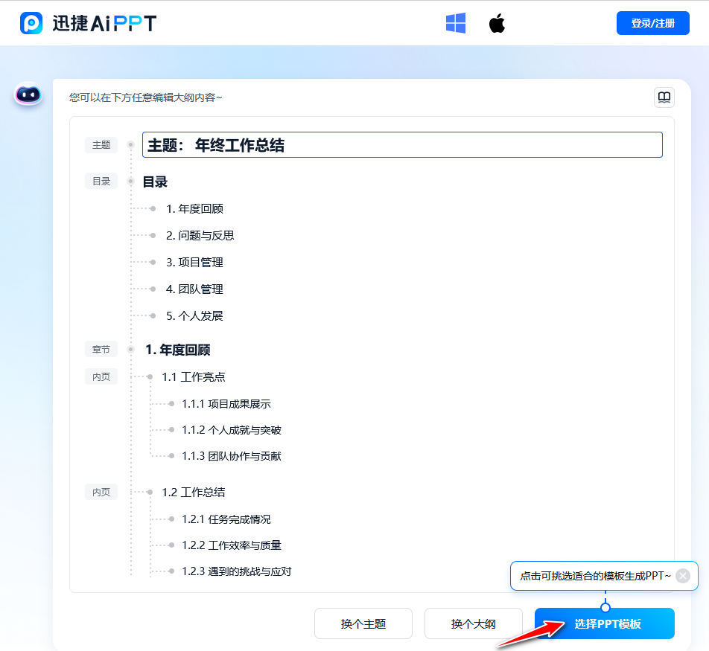Click the 换个大纲 button
The image size is (709, 651).
[x=473, y=623]
